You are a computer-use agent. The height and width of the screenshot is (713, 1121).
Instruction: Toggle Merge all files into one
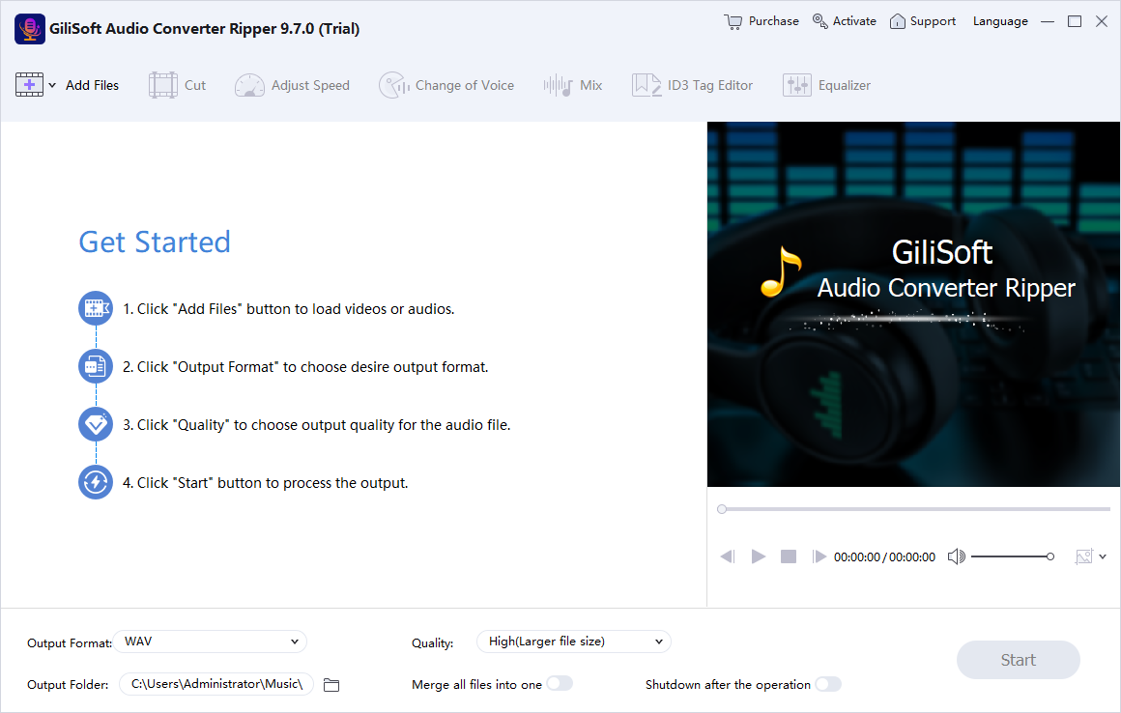[560, 684]
